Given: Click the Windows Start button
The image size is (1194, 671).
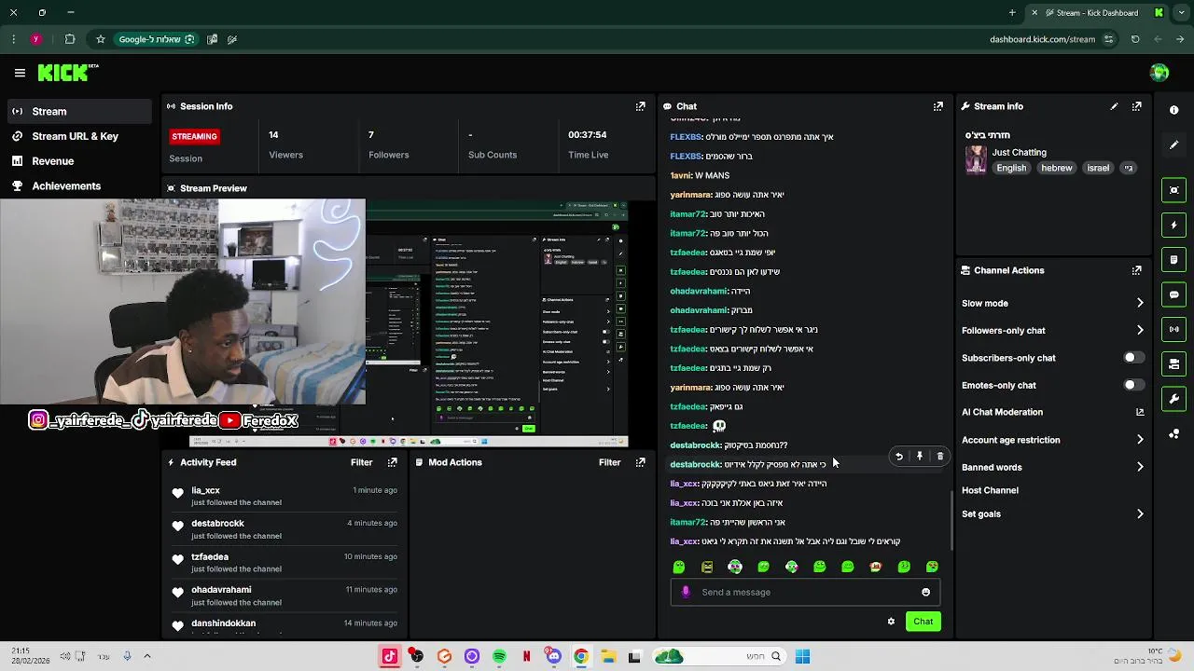Looking at the screenshot, I should [802, 657].
